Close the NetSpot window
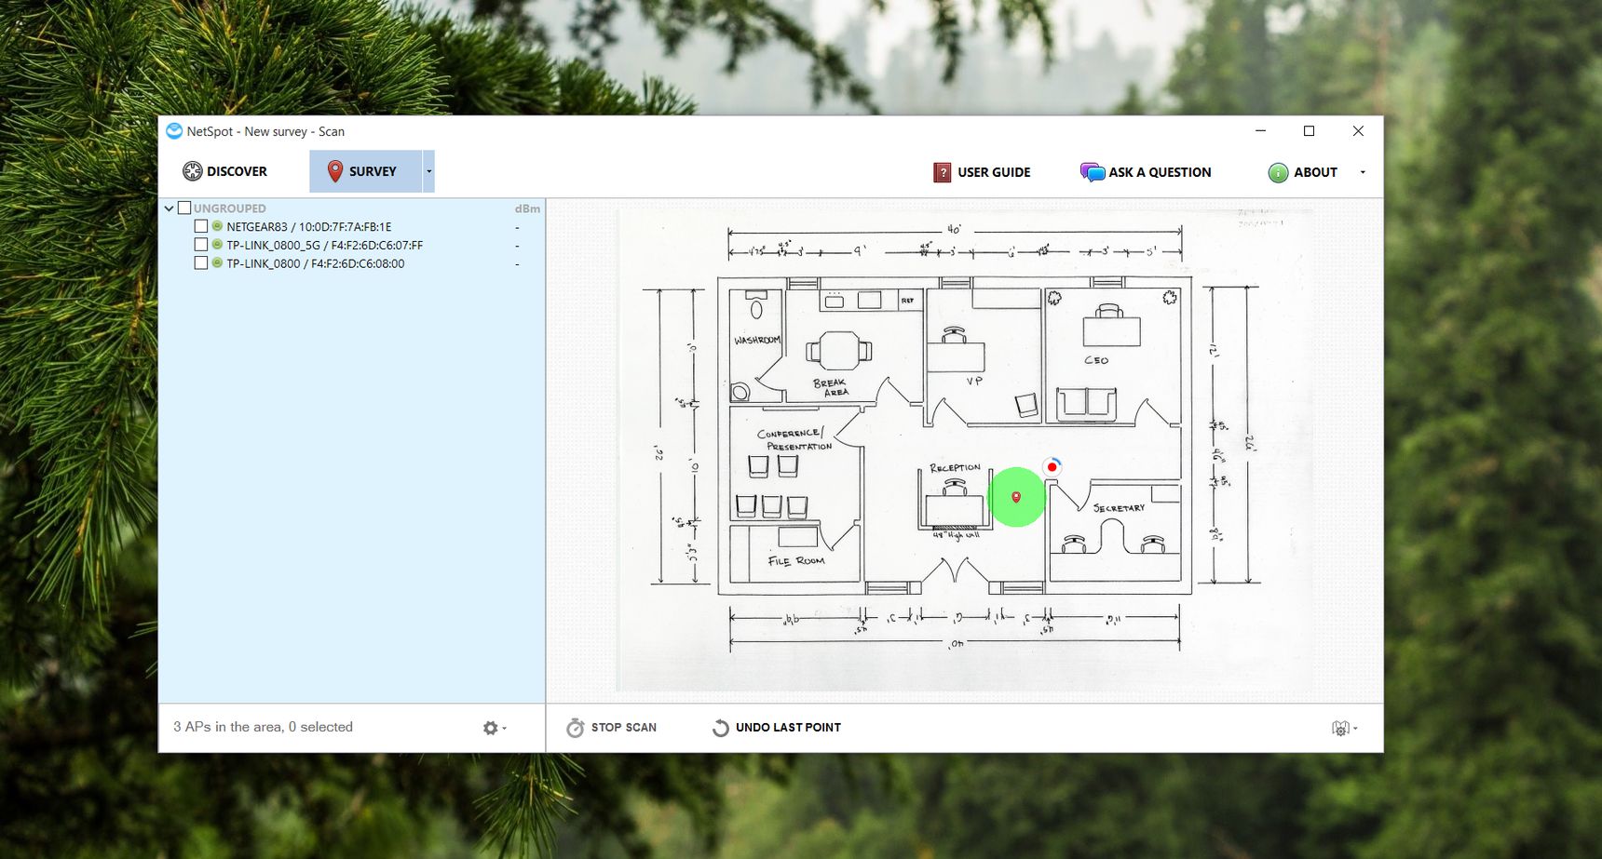1602x859 pixels. pos(1358,131)
